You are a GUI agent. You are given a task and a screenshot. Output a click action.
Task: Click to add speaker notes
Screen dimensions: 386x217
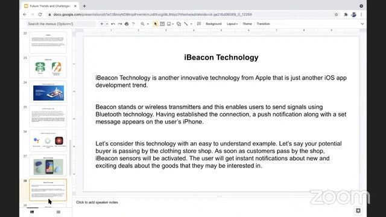(97, 203)
